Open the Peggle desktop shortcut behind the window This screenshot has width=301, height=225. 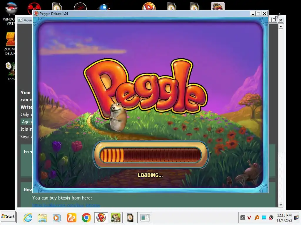149,6
